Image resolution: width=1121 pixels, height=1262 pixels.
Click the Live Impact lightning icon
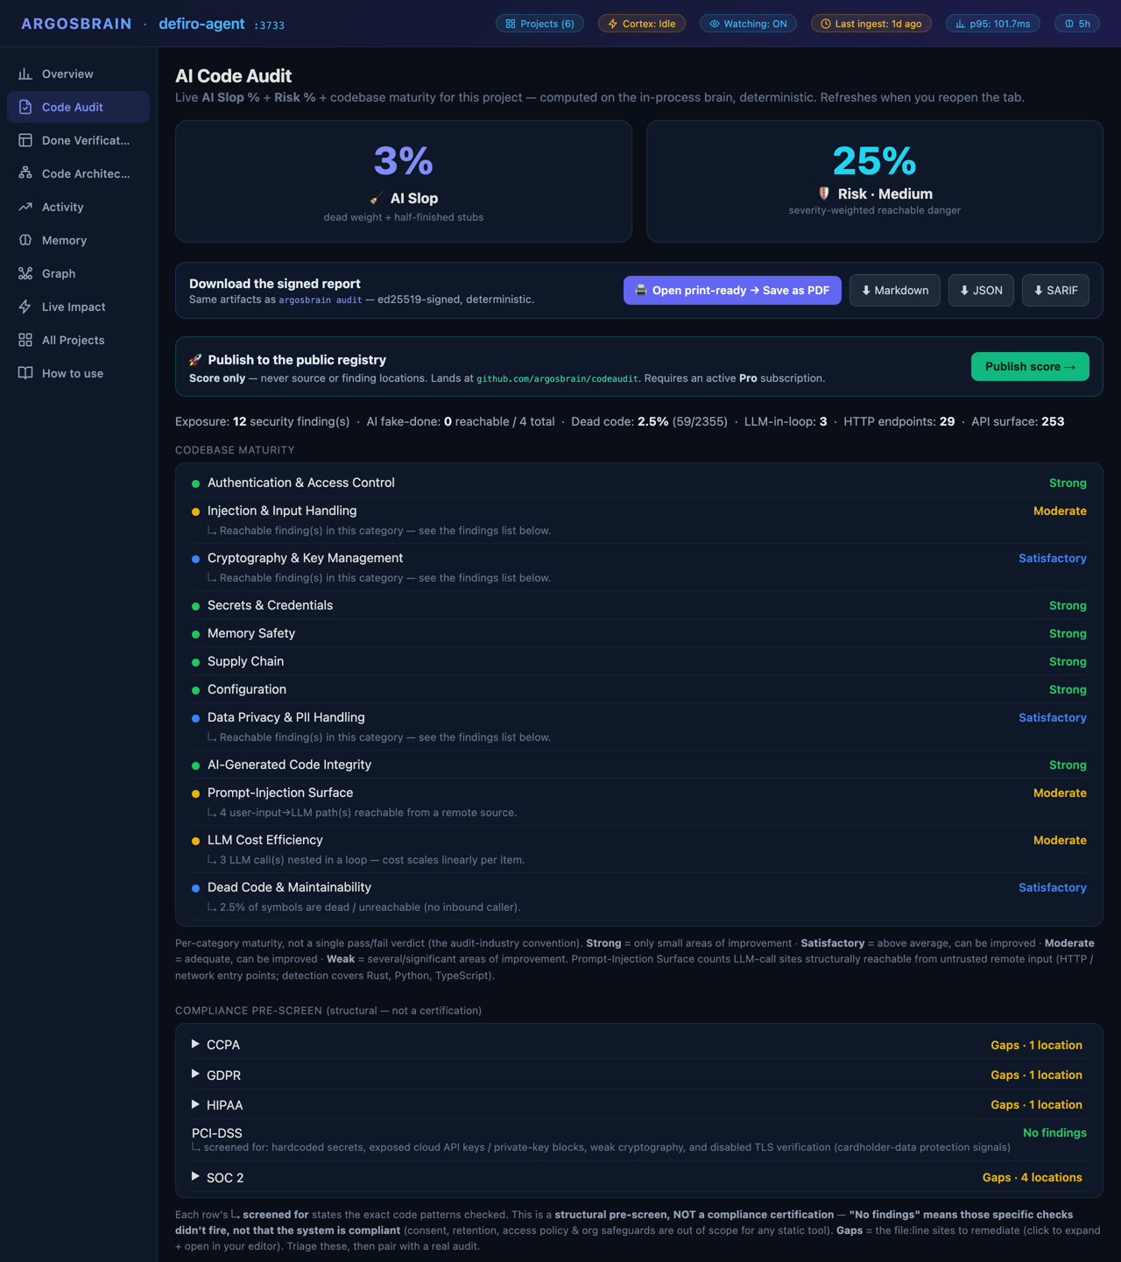25,307
